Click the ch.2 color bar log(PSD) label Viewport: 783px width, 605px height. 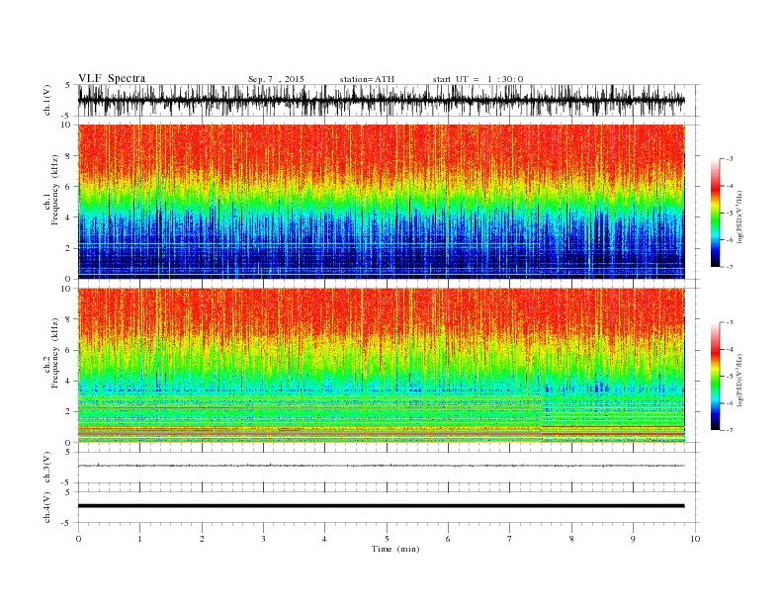pos(739,379)
